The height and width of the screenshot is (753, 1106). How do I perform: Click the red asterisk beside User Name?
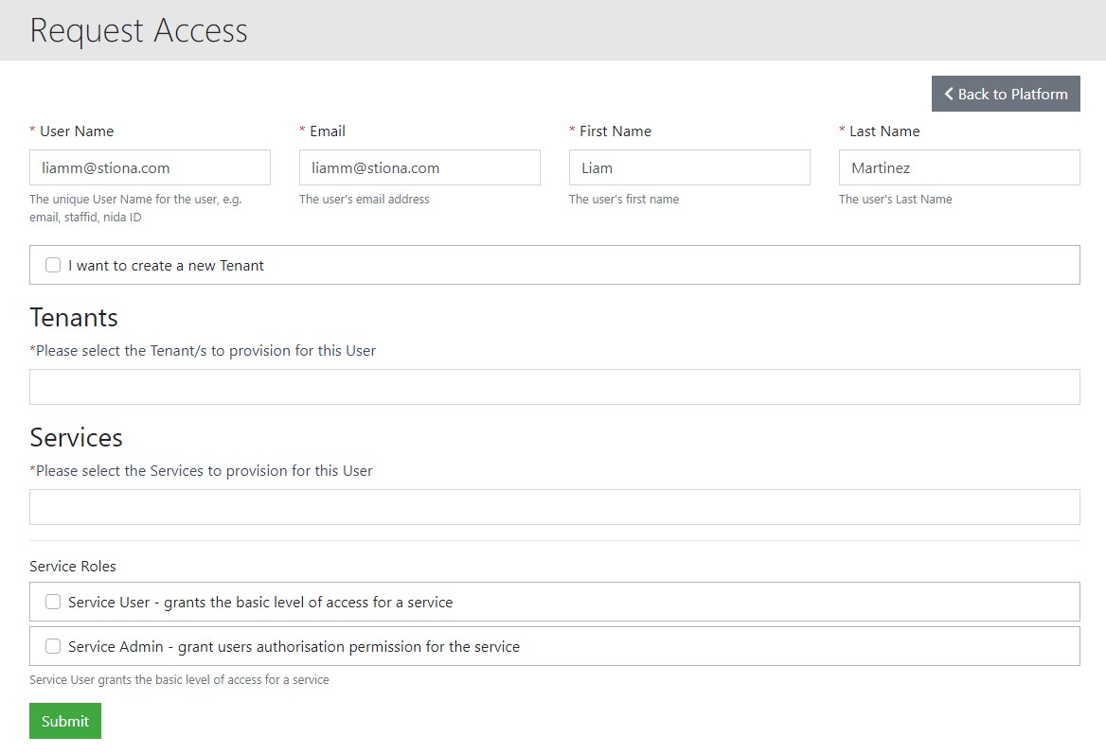click(x=32, y=131)
